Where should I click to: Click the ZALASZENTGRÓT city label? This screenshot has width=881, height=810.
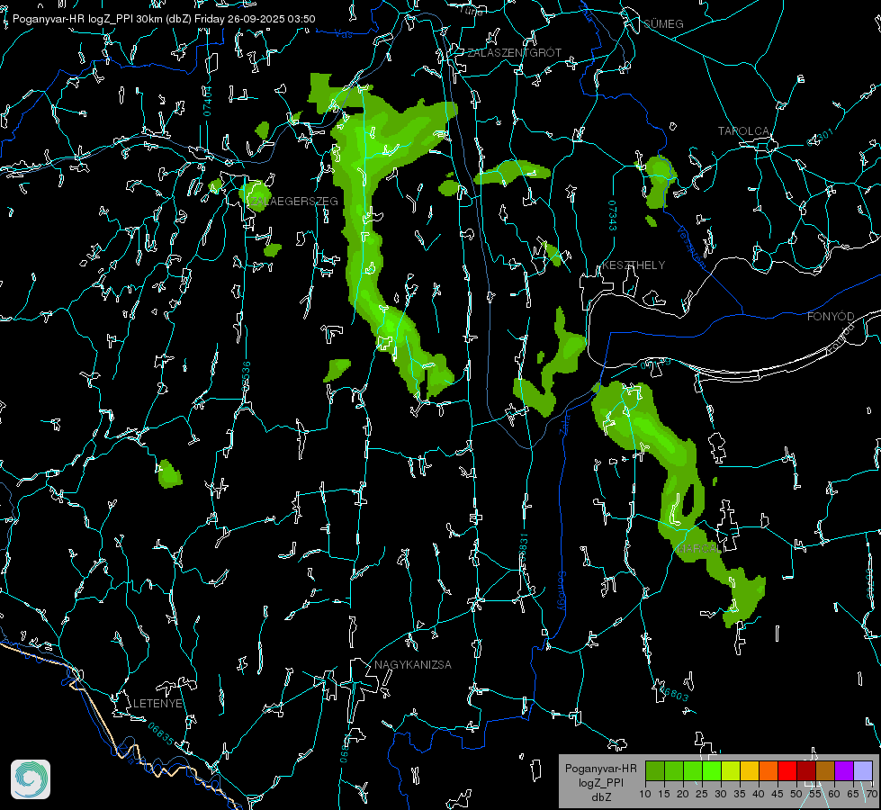pos(514,53)
